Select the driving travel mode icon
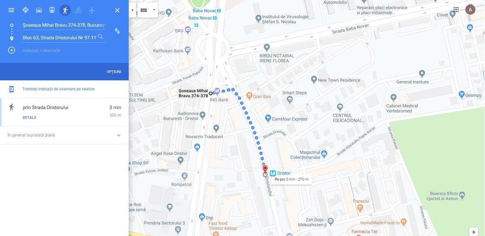The height and width of the screenshot is (236, 485). pyautogui.click(x=39, y=10)
